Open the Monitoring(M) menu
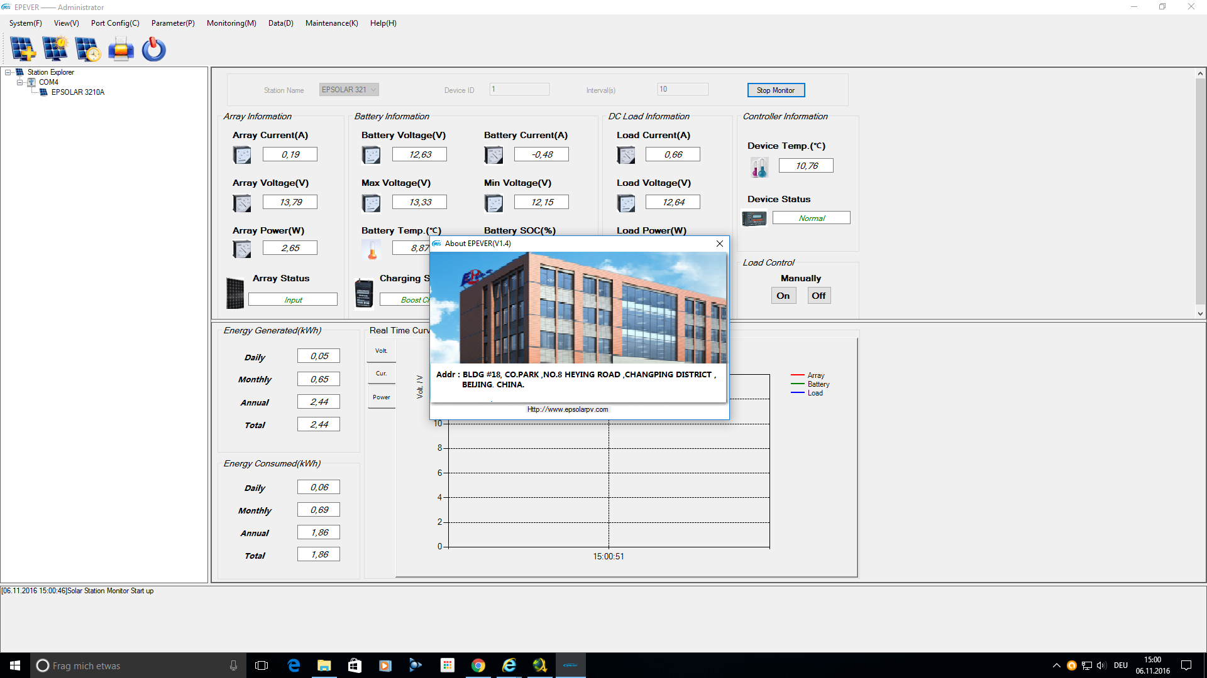Image resolution: width=1207 pixels, height=678 pixels. point(231,23)
